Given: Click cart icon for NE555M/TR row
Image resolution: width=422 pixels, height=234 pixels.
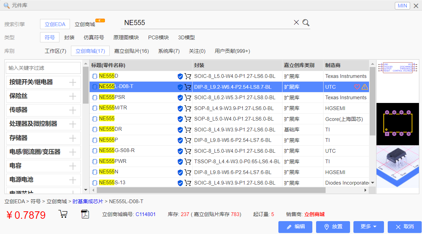Looking at the screenshot, I should tap(188, 108).
